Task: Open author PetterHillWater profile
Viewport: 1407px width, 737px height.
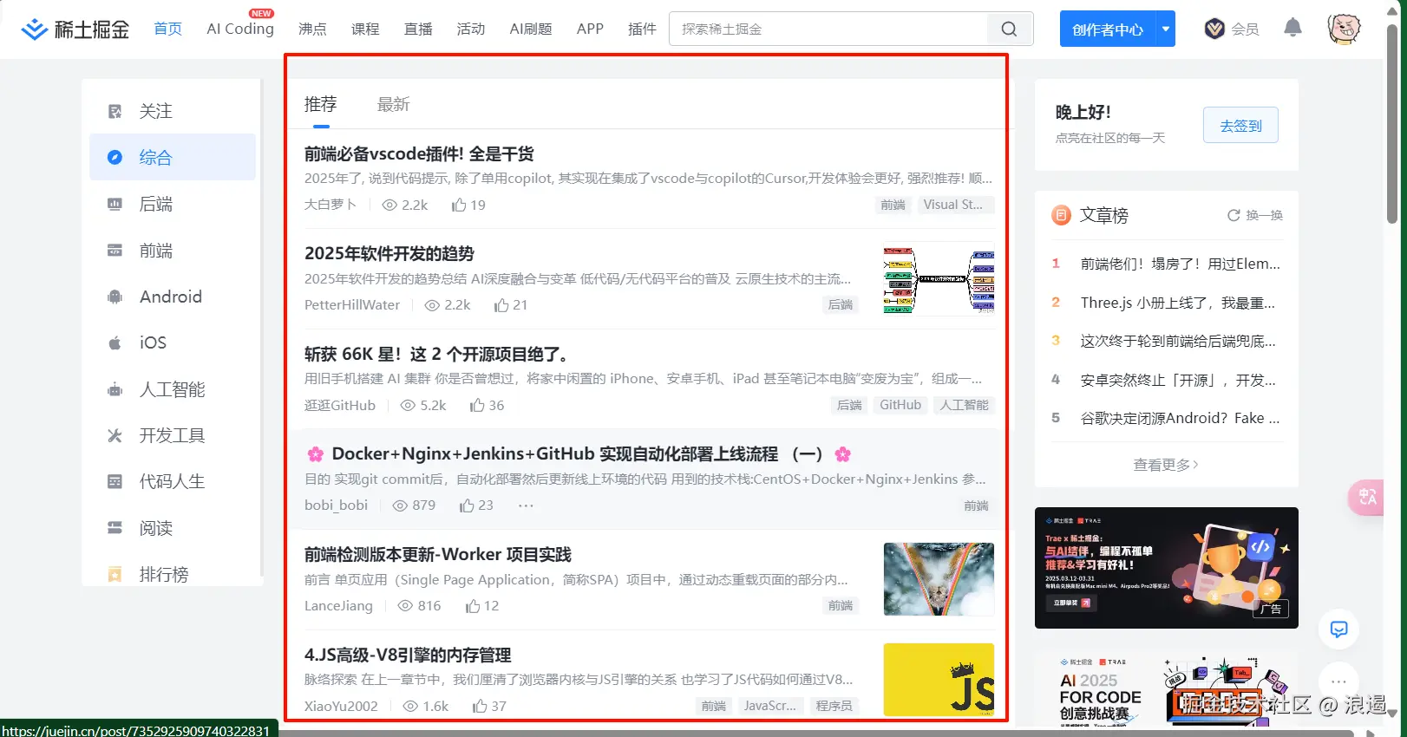Action: pos(352,305)
